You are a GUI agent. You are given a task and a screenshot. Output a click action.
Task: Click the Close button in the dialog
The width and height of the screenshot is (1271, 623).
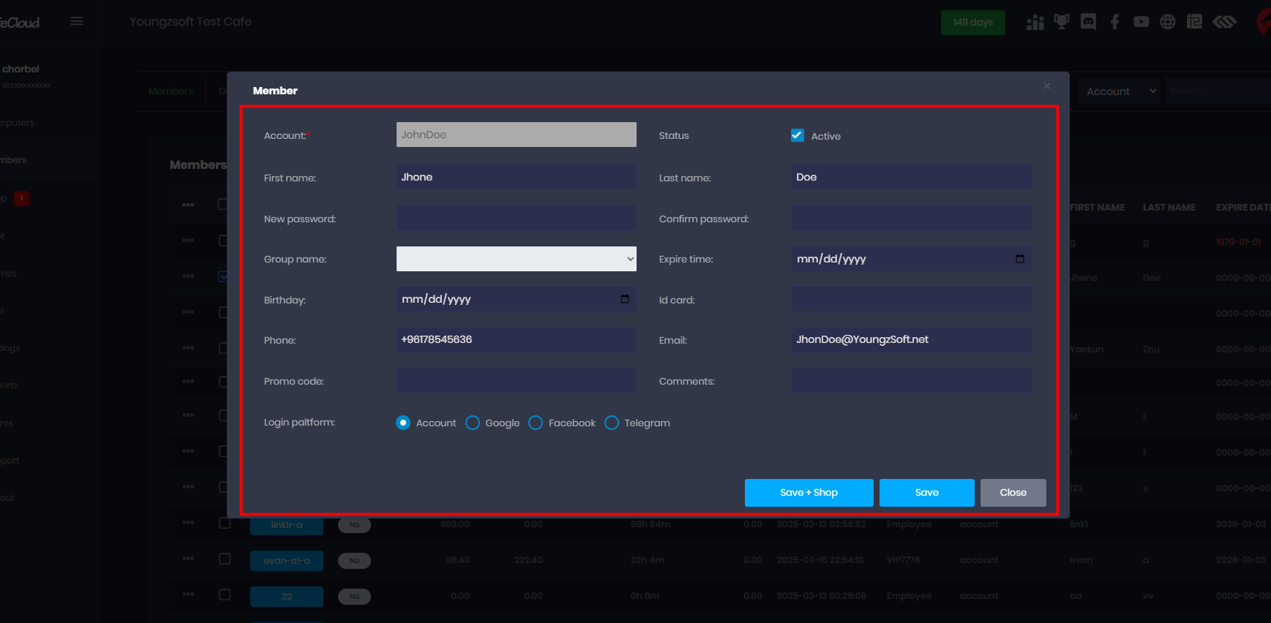1013,493
